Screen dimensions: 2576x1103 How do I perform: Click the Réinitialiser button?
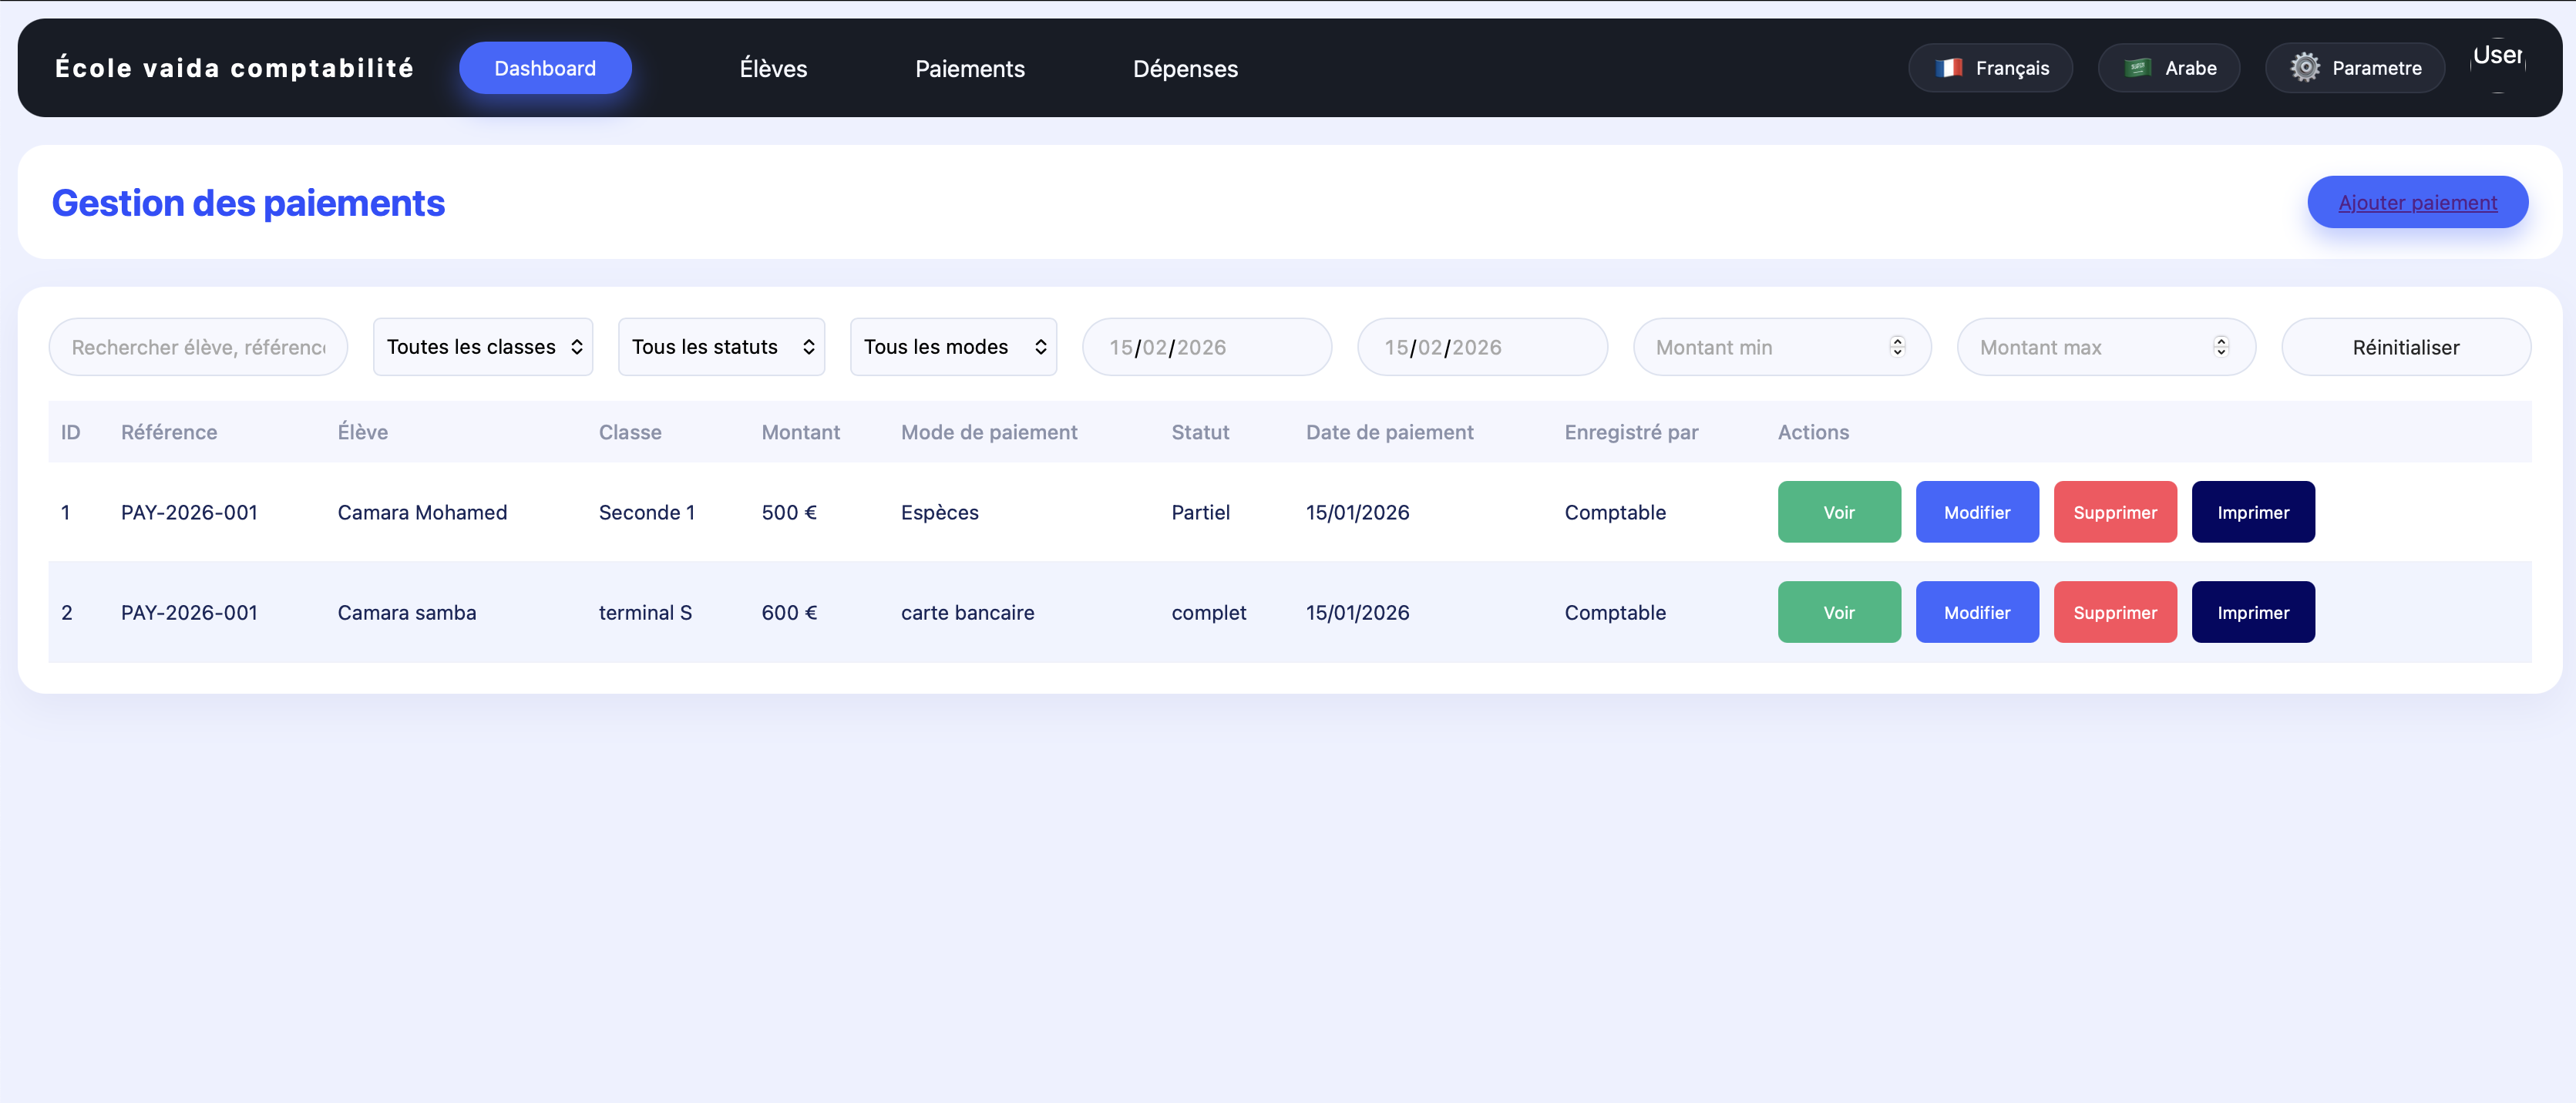(x=2406, y=347)
